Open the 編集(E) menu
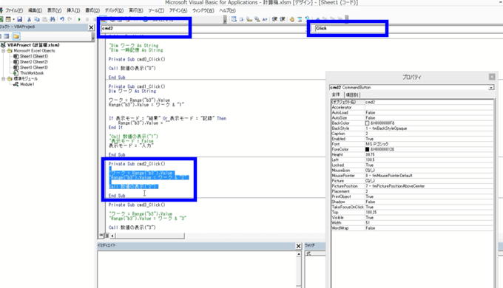Screen dimensions: 503x288 pyautogui.click(x=35, y=10)
